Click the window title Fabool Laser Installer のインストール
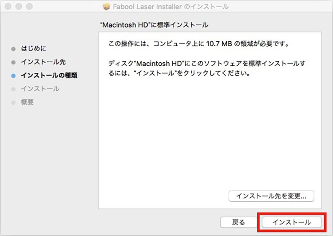The image size is (333, 236). tap(171, 7)
